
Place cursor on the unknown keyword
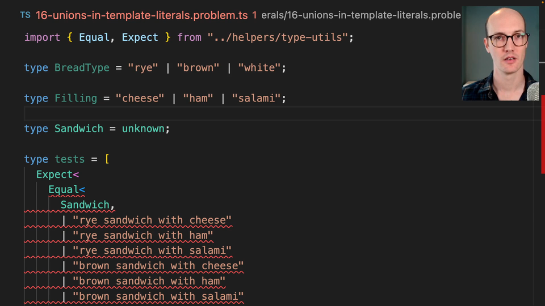144,129
